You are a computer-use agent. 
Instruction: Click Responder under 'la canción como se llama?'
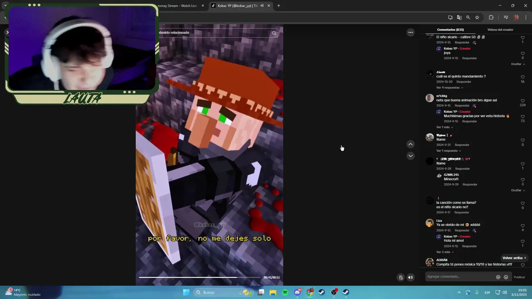point(462,213)
